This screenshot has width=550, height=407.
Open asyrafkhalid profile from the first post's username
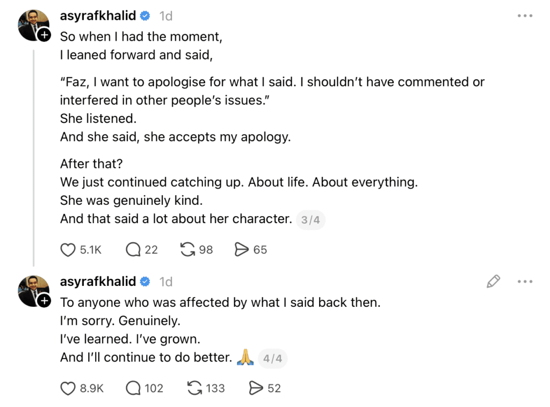pos(98,16)
